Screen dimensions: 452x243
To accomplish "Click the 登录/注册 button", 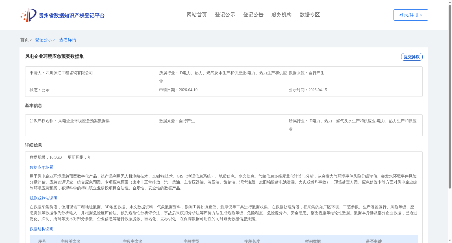I will click(411, 15).
